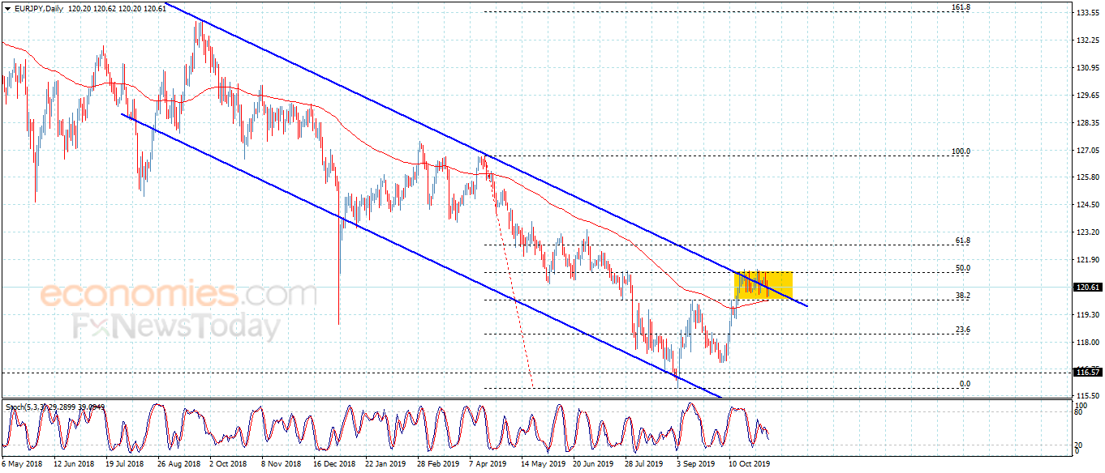The width and height of the screenshot is (1105, 473).
Task: Click the 50.0 Fibonacci retracement label
Action: (x=963, y=268)
